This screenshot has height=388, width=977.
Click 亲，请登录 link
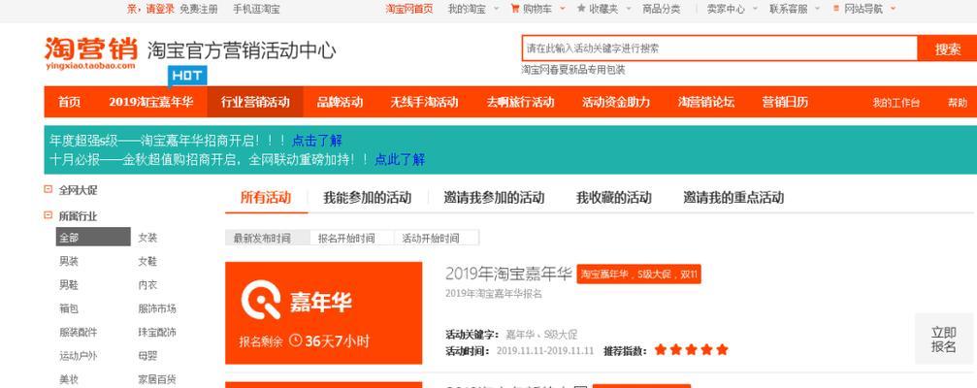150,9
